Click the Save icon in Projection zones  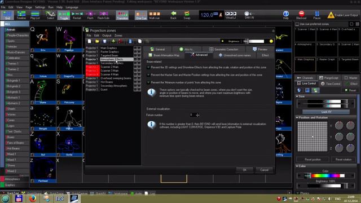tap(104, 41)
